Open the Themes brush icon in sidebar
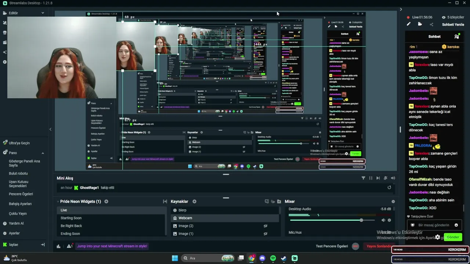Screen dimensions: 470x264 click(5, 23)
